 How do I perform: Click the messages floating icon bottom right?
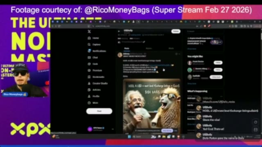click(x=255, y=129)
